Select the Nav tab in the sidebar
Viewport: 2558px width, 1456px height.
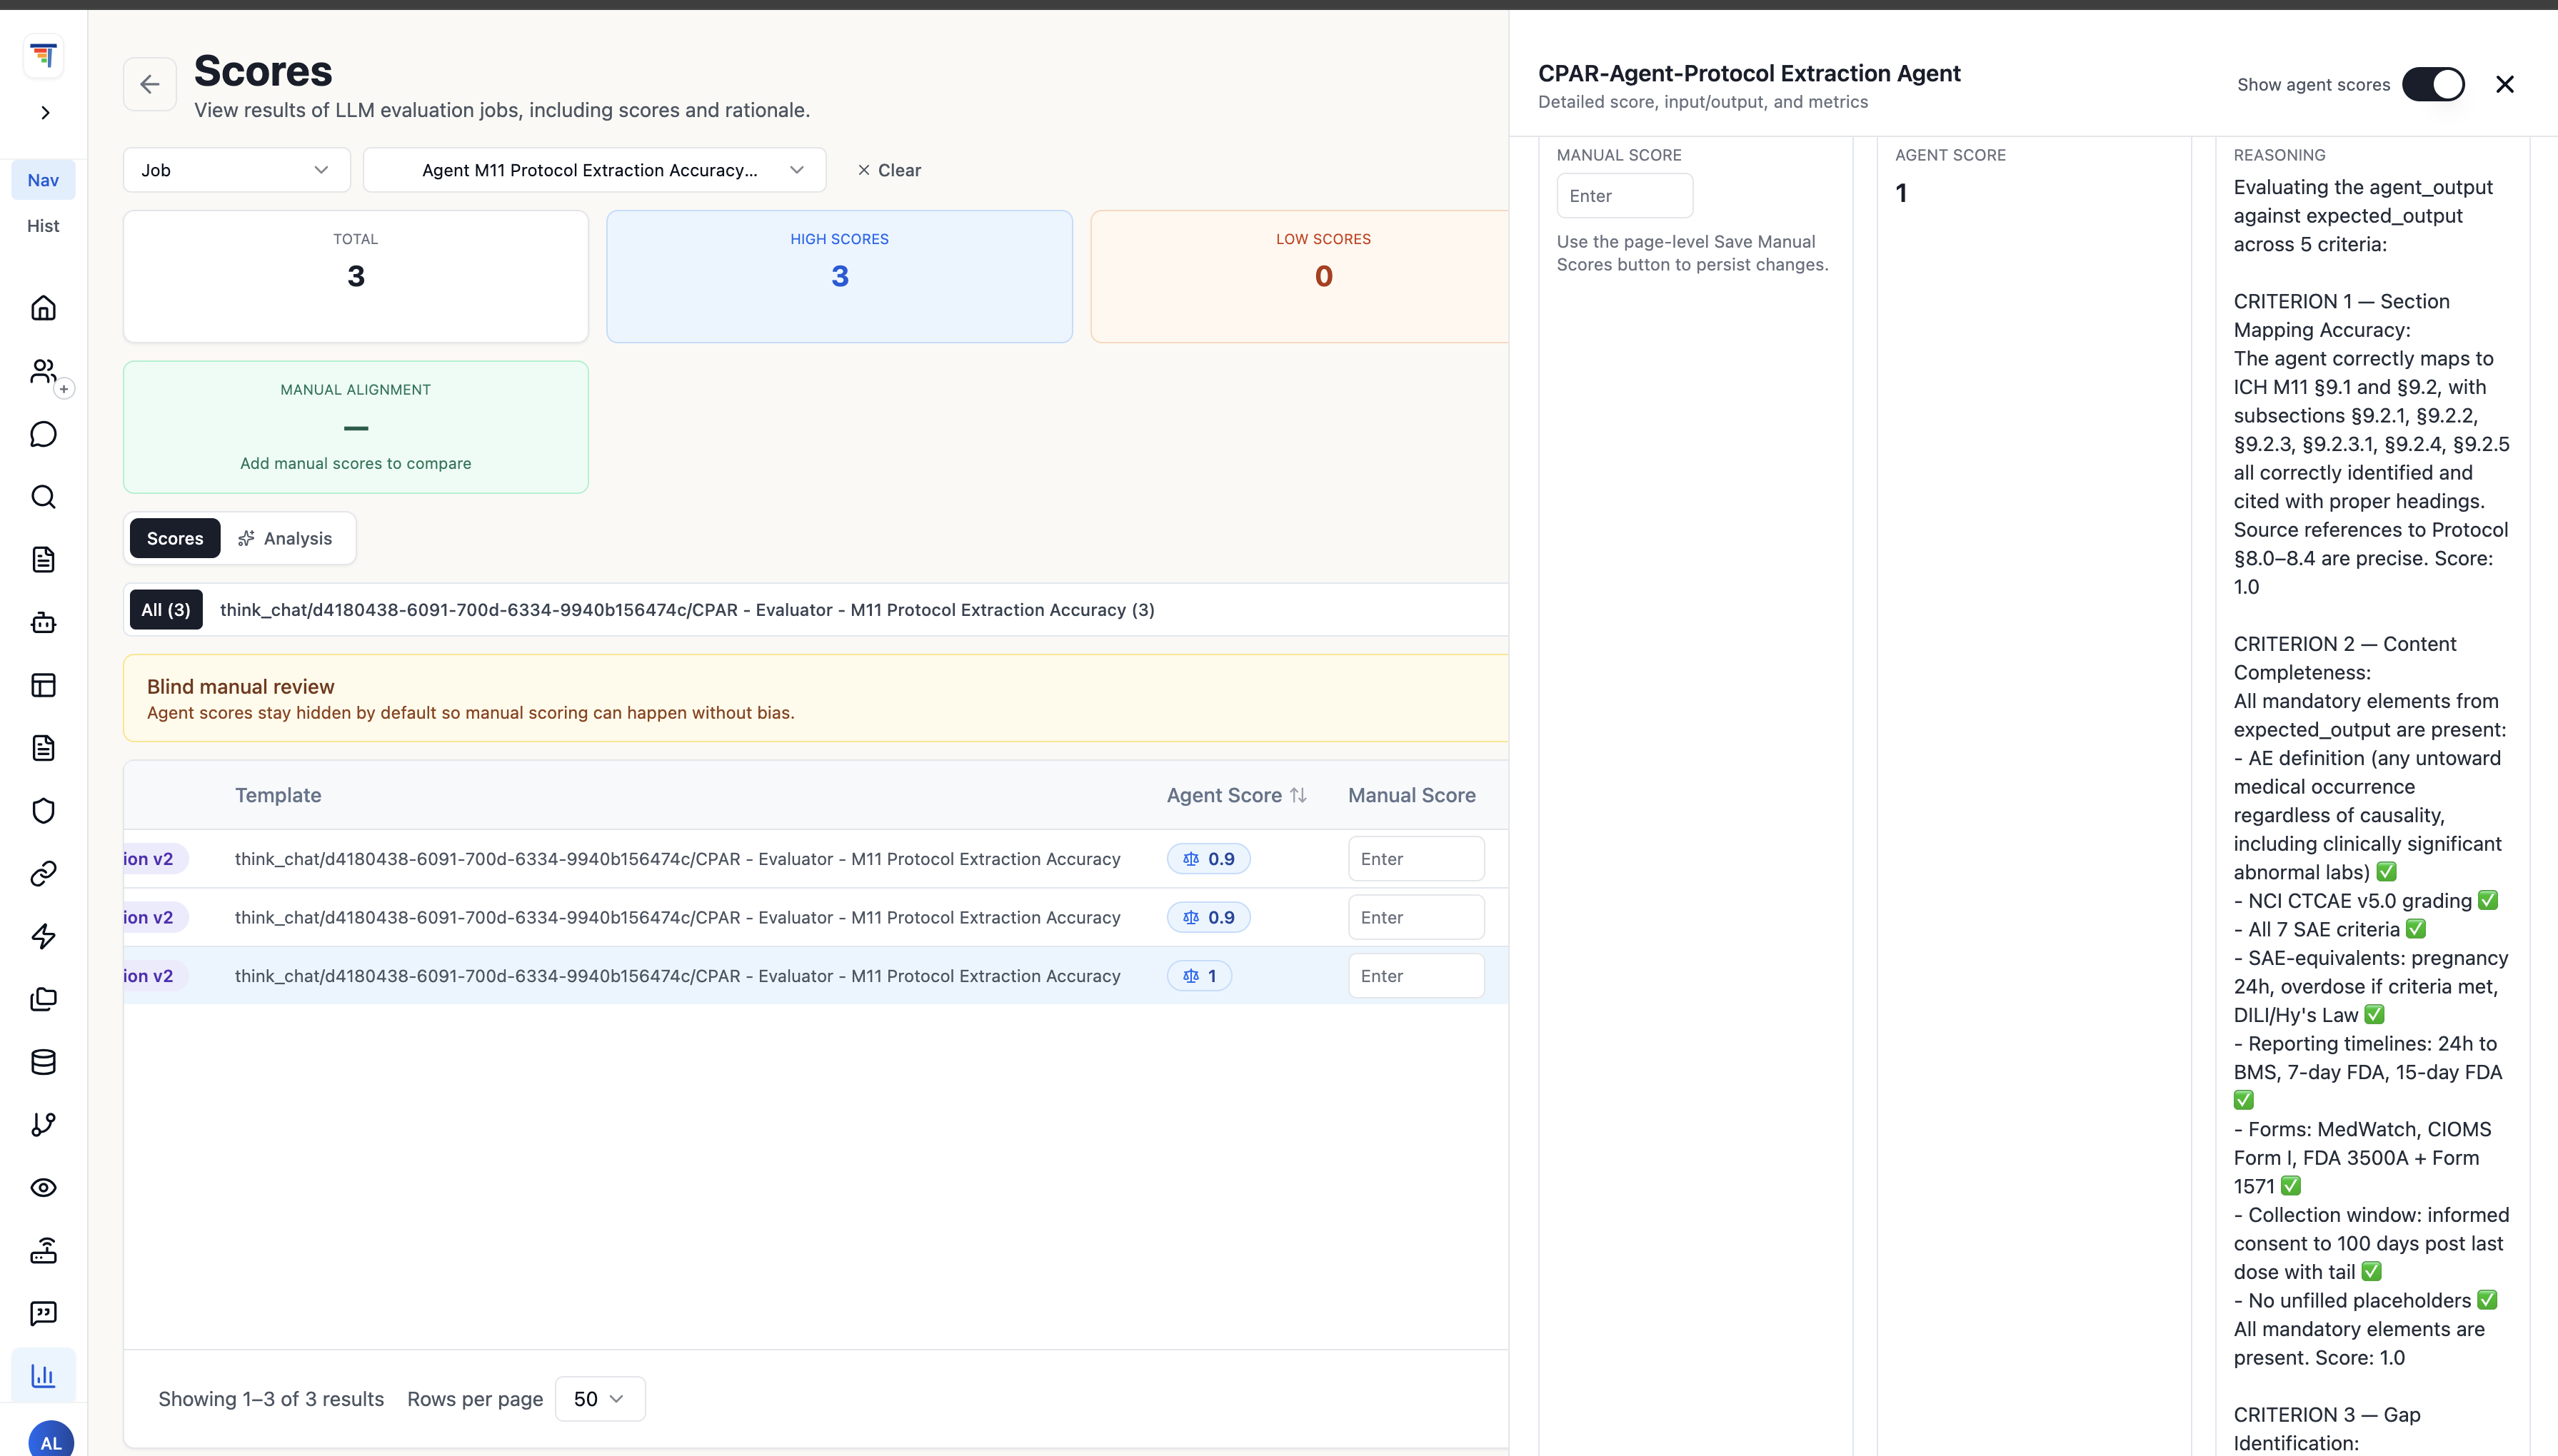[x=43, y=180]
